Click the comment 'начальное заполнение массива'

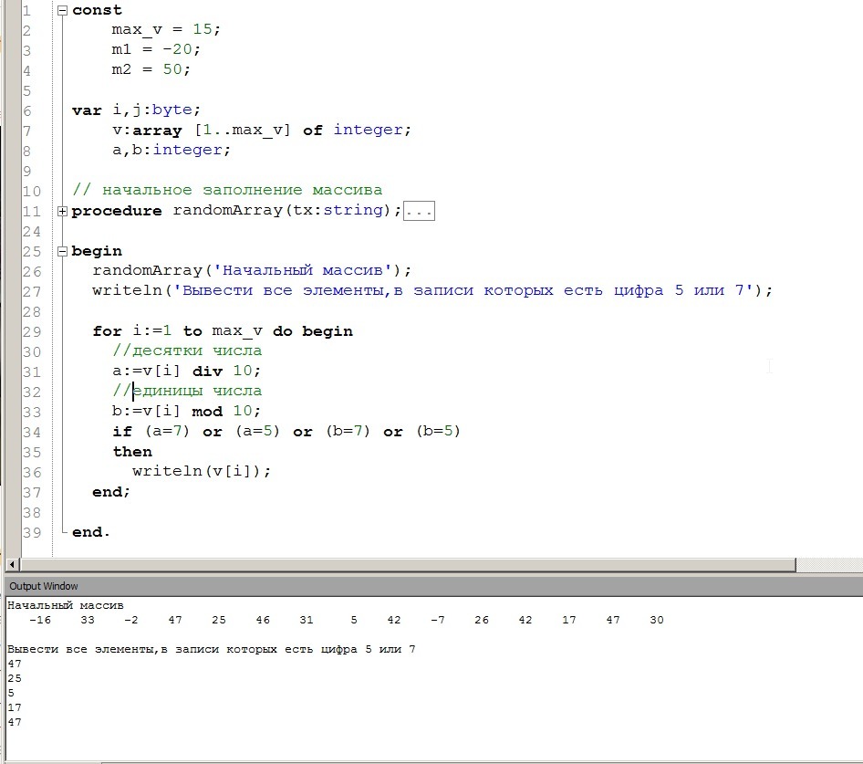click(242, 190)
